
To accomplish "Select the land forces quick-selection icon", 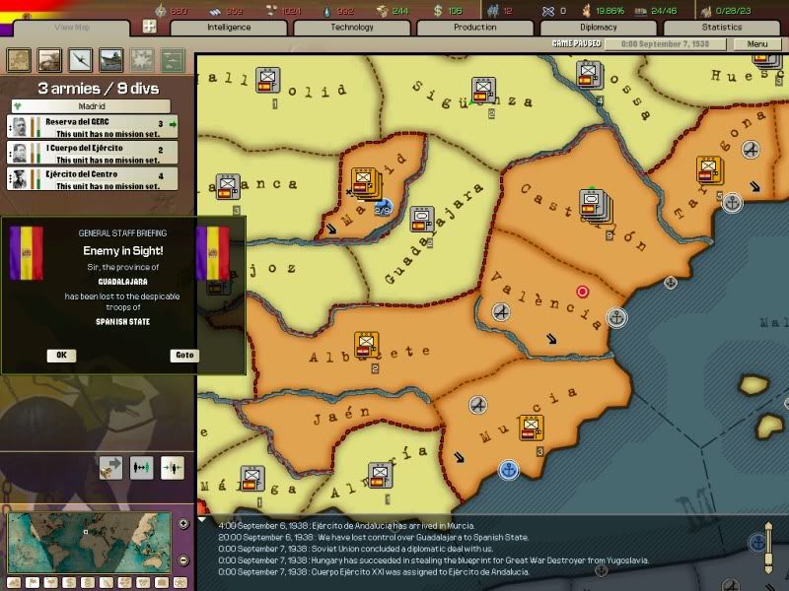I will (x=50, y=60).
